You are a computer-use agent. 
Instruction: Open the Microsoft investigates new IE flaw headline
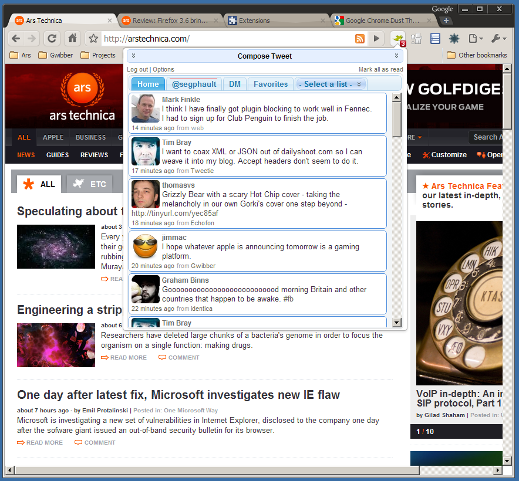tap(178, 395)
